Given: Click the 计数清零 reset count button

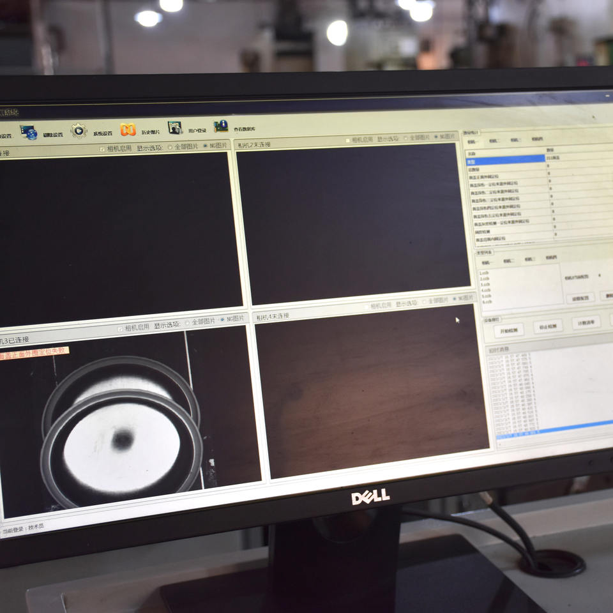Looking at the screenshot, I should (x=586, y=322).
